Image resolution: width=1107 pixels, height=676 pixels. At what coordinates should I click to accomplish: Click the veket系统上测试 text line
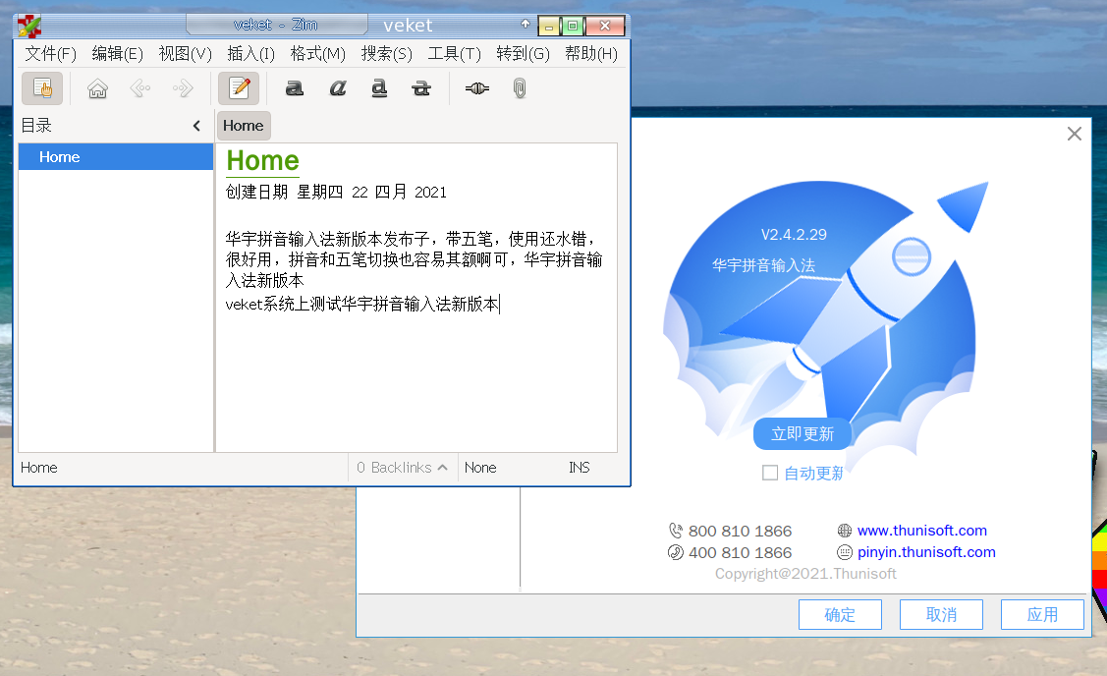point(362,305)
